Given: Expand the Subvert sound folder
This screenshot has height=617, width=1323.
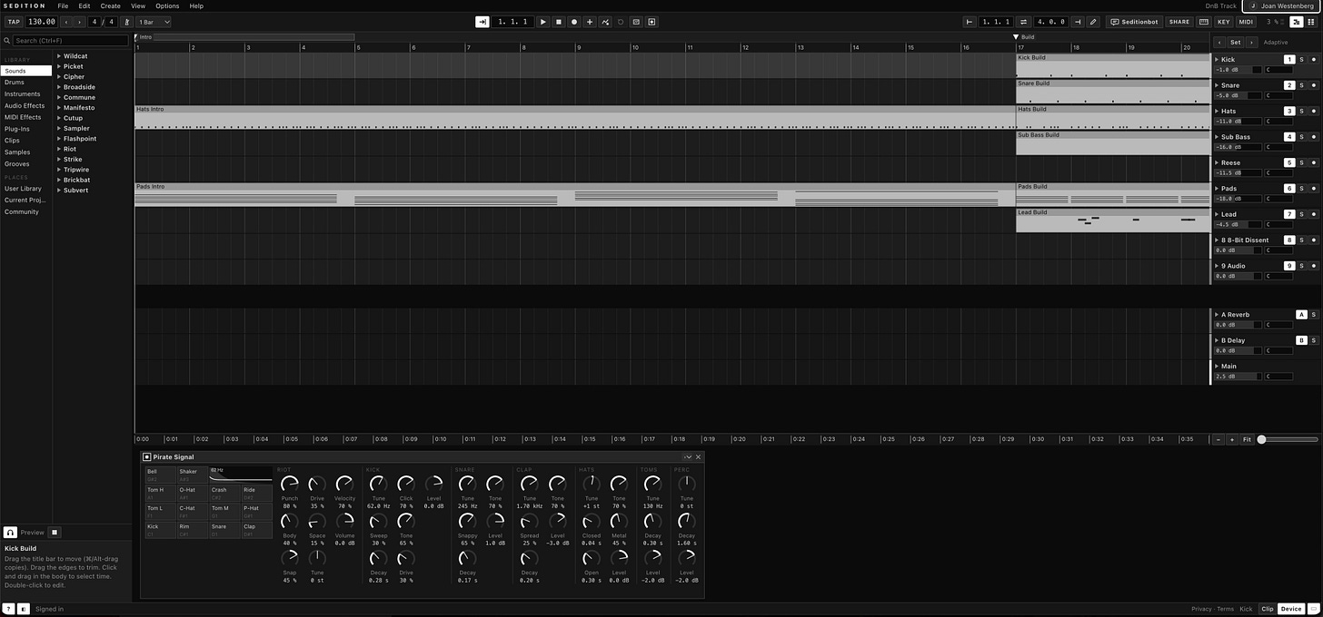Looking at the screenshot, I should click(59, 191).
